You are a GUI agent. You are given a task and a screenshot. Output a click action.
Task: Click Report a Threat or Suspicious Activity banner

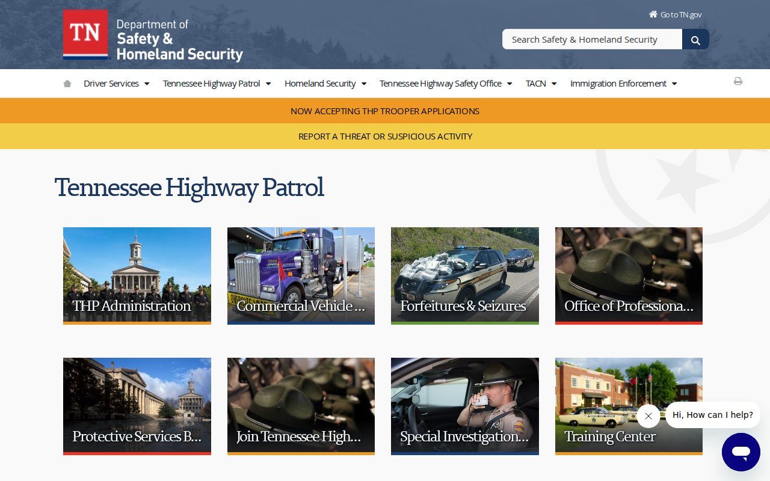pos(385,136)
